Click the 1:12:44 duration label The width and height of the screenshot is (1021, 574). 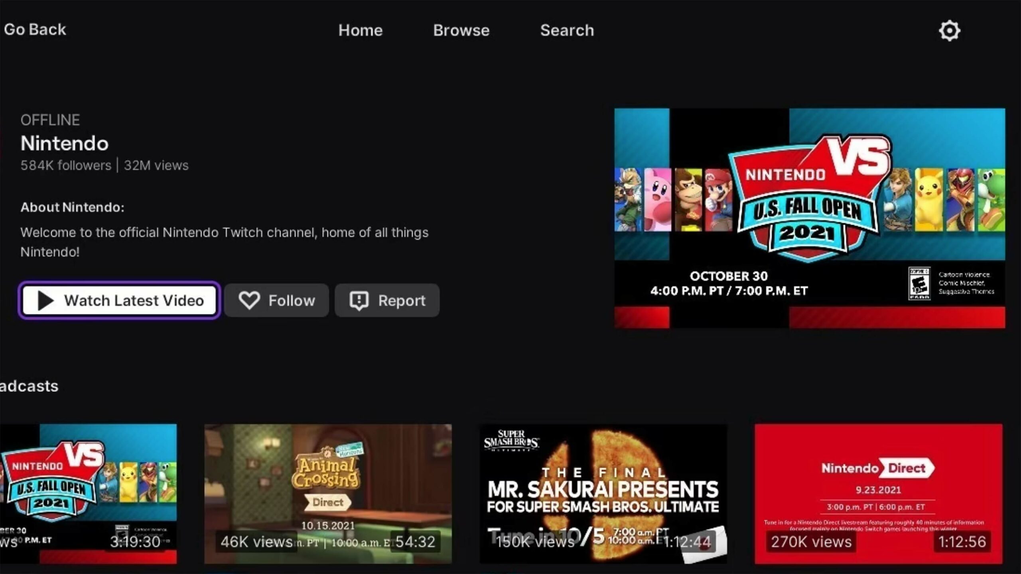[687, 541]
